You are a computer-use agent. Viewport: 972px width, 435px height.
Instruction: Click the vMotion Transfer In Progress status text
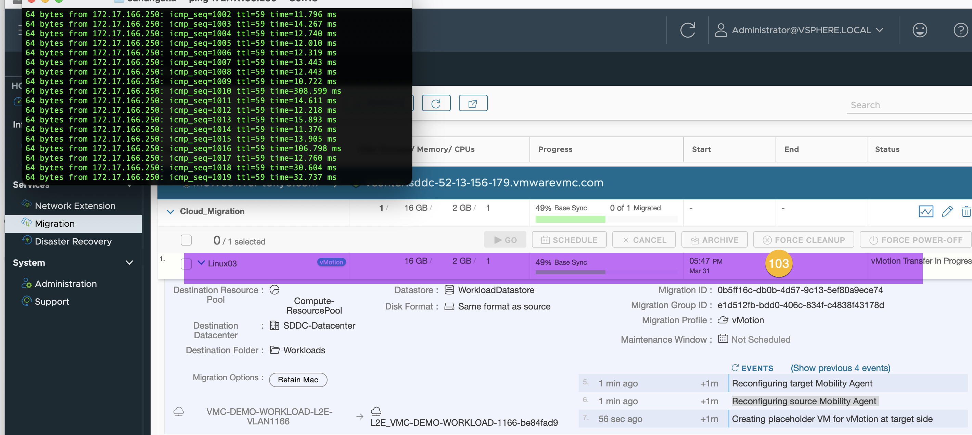[x=921, y=261]
